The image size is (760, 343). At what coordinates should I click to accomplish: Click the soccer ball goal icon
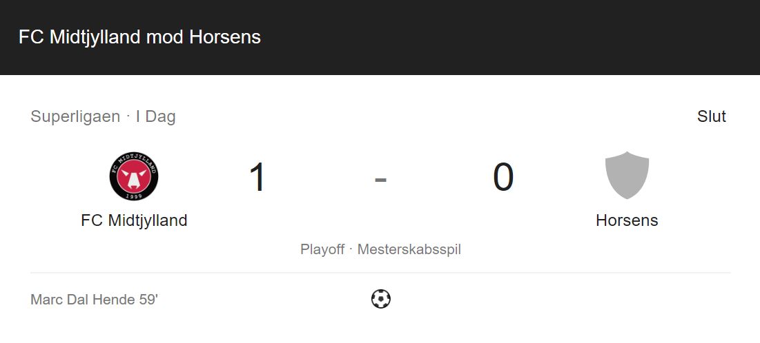[380, 299]
